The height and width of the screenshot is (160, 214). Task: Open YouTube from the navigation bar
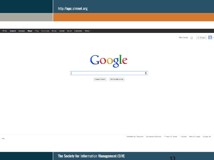[45, 31]
